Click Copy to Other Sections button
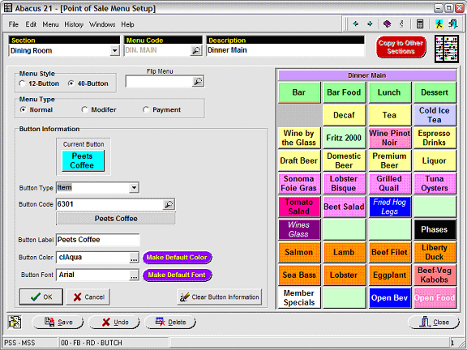The width and height of the screenshot is (467, 350). coord(401,47)
